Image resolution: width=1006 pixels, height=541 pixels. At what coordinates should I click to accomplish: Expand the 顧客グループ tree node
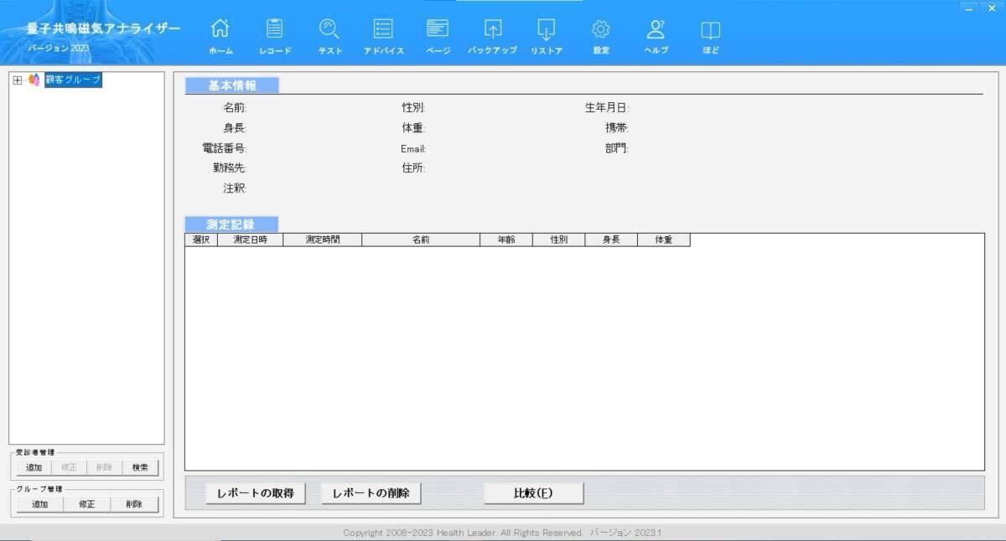tap(18, 80)
